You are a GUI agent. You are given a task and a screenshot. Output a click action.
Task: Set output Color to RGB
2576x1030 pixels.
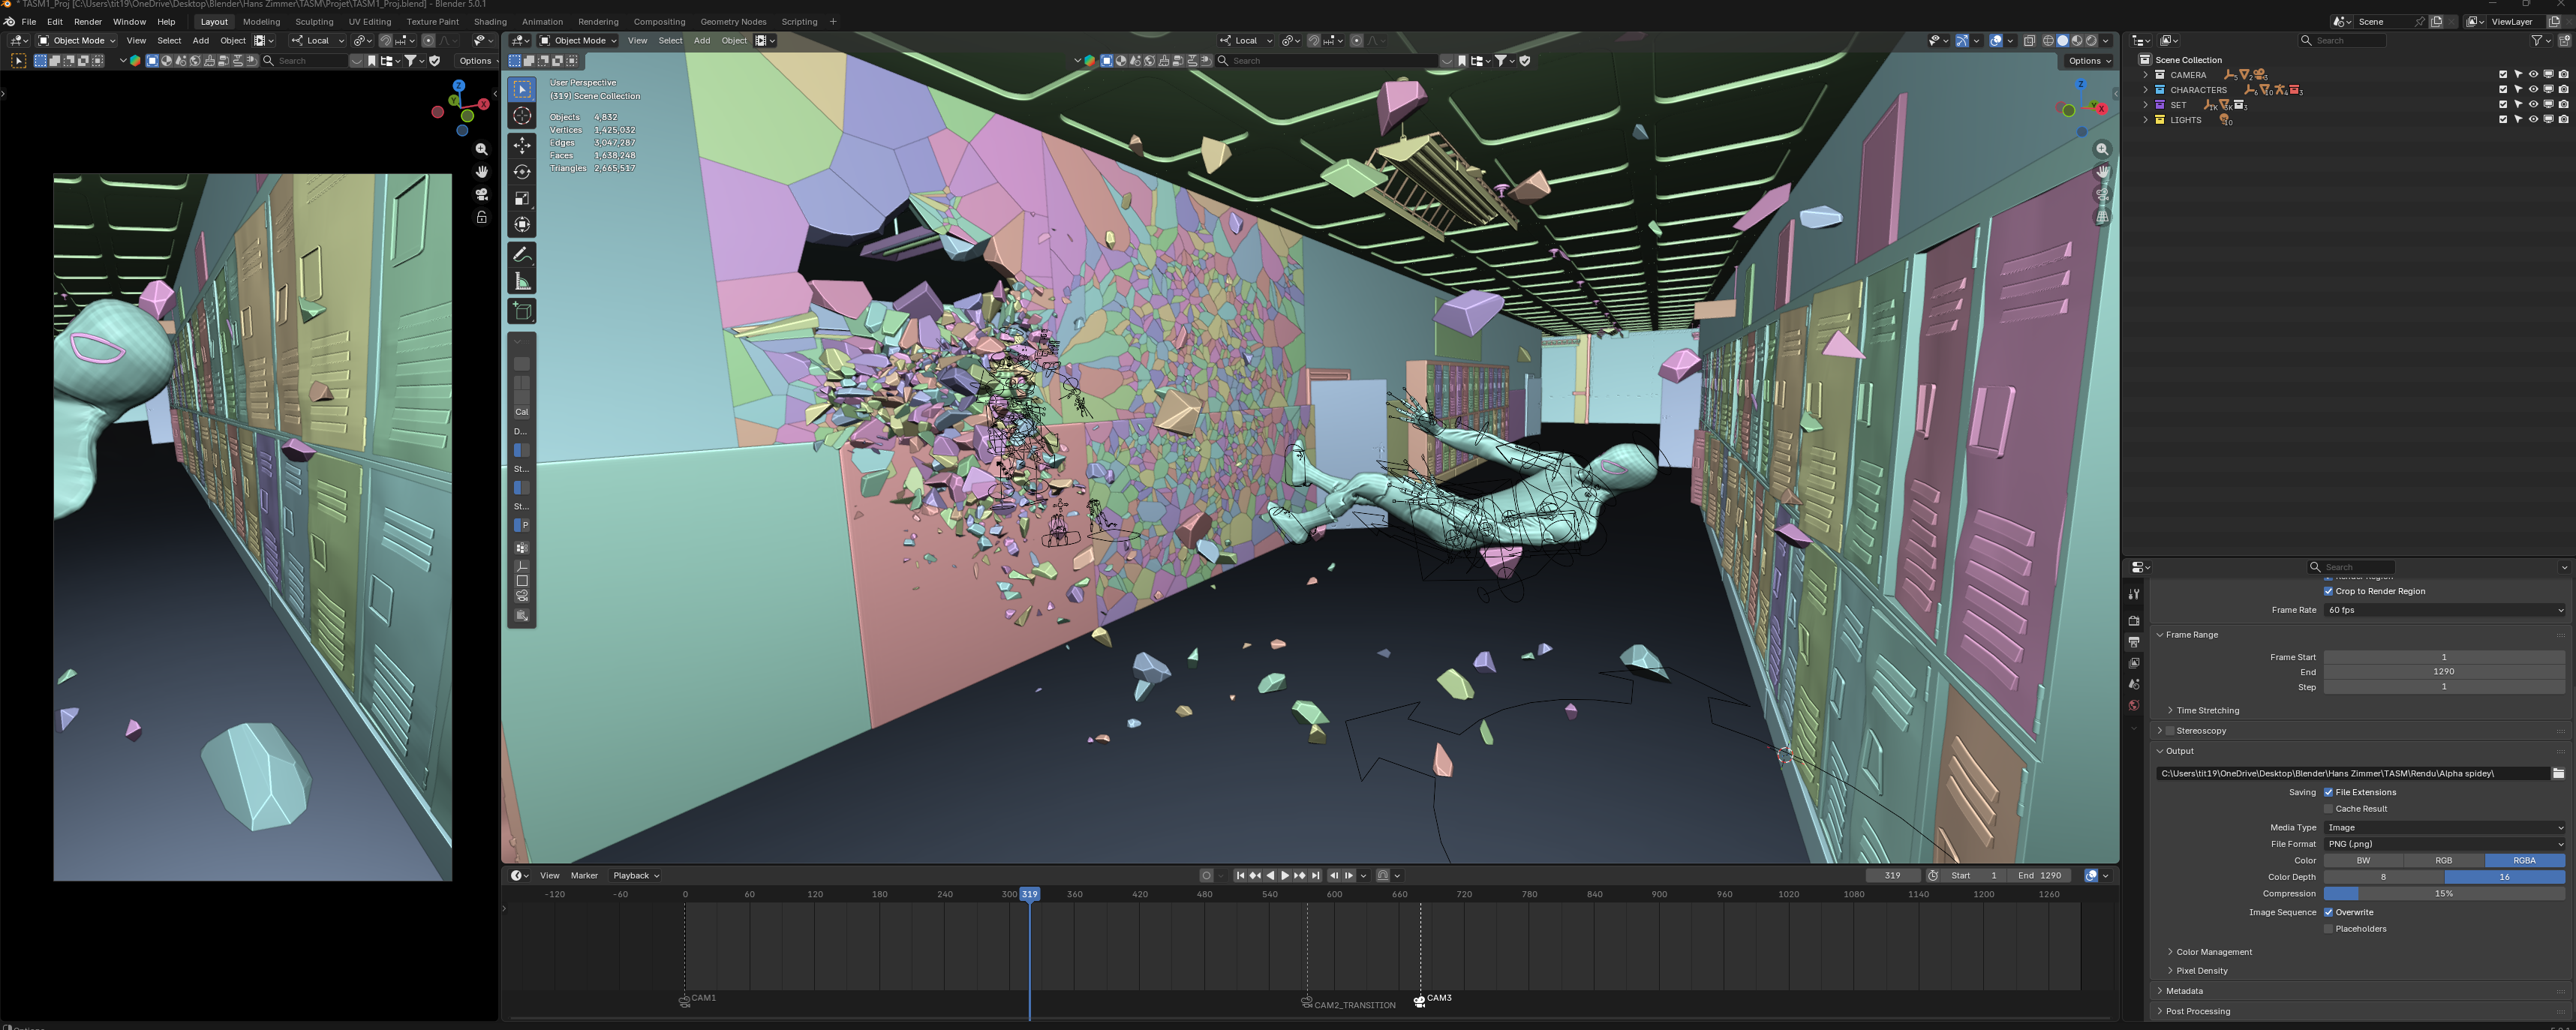(2444, 860)
